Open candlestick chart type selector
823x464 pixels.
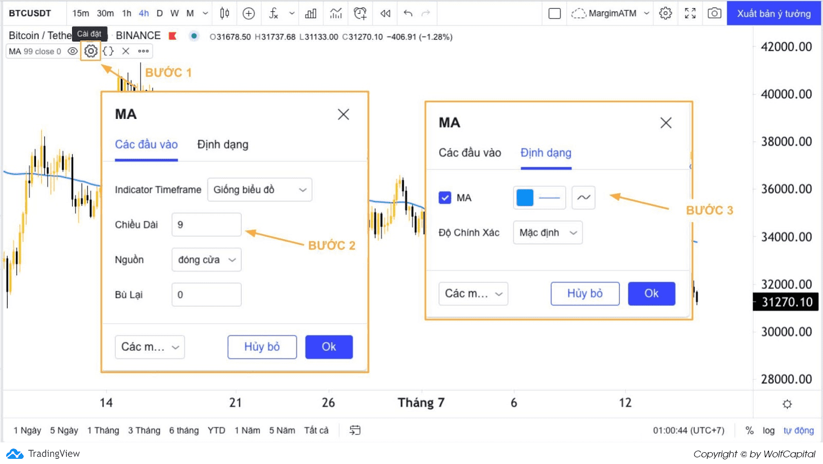click(225, 13)
